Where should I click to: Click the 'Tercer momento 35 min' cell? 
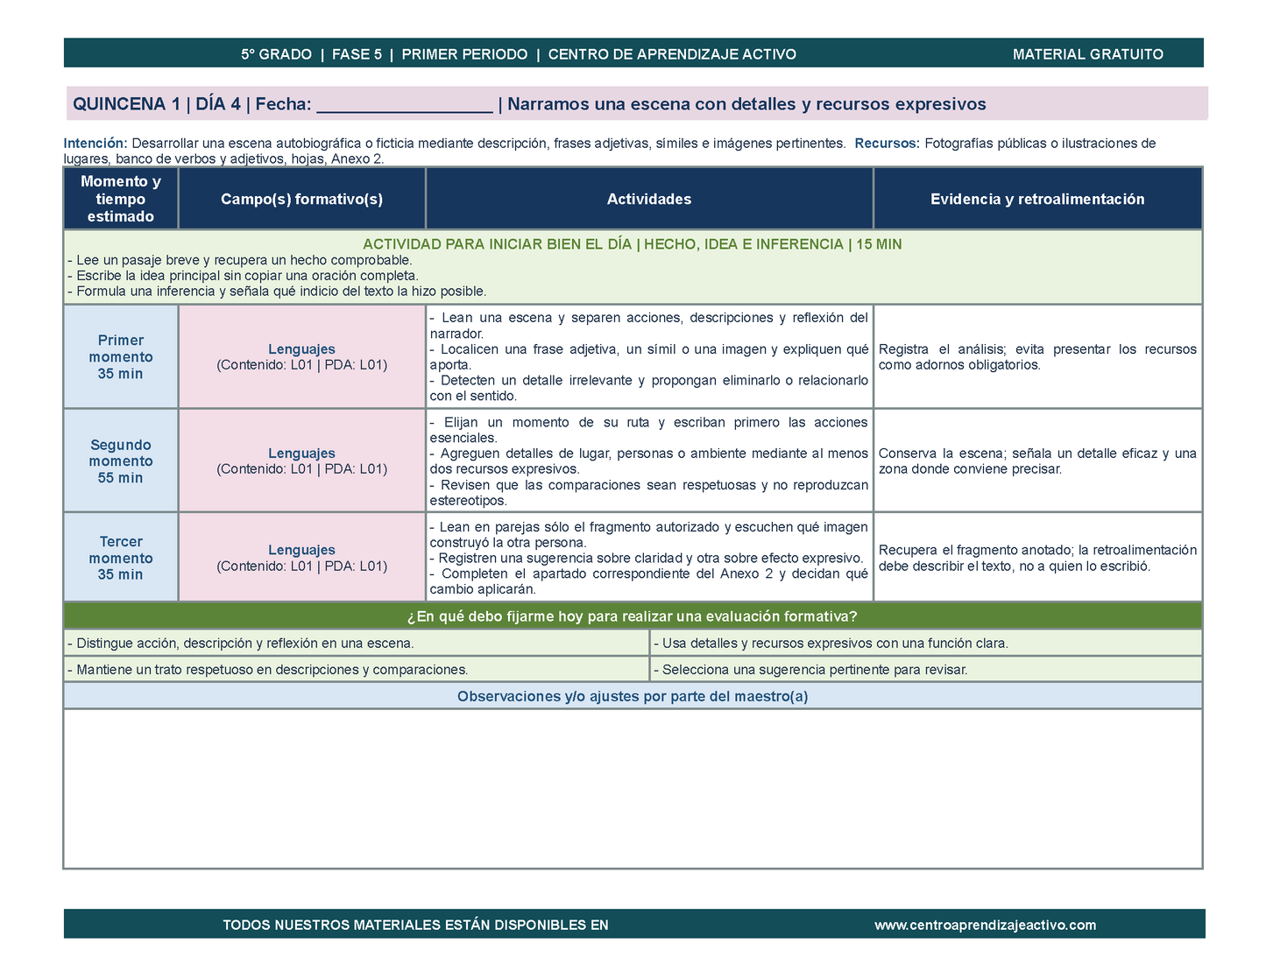click(121, 558)
